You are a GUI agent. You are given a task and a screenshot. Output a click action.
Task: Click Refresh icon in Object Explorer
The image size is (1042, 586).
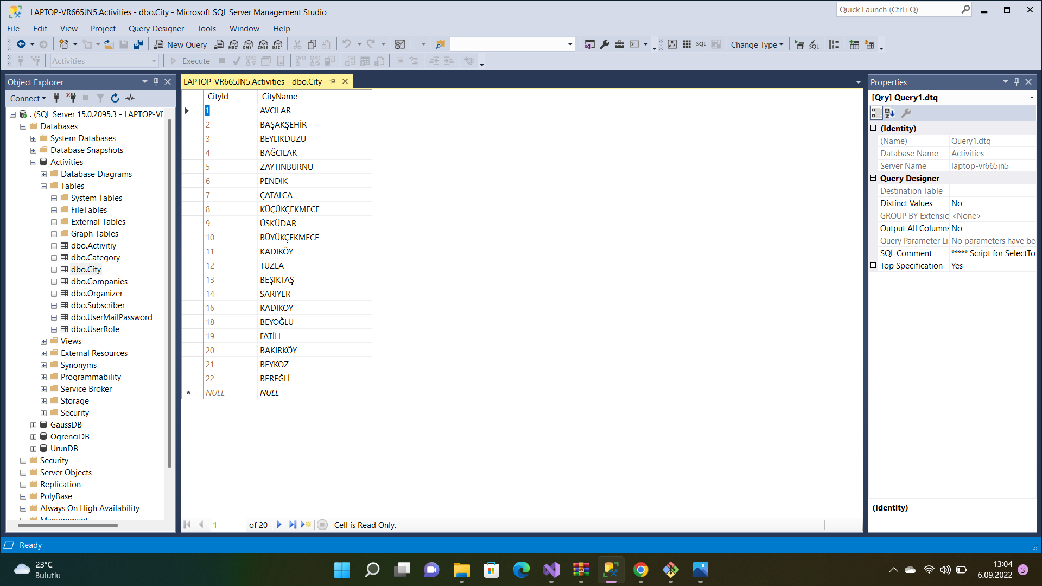pos(115,98)
